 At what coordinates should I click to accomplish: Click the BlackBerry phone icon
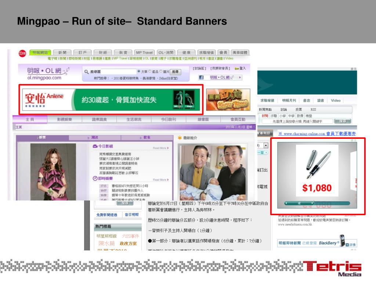[x=342, y=241]
